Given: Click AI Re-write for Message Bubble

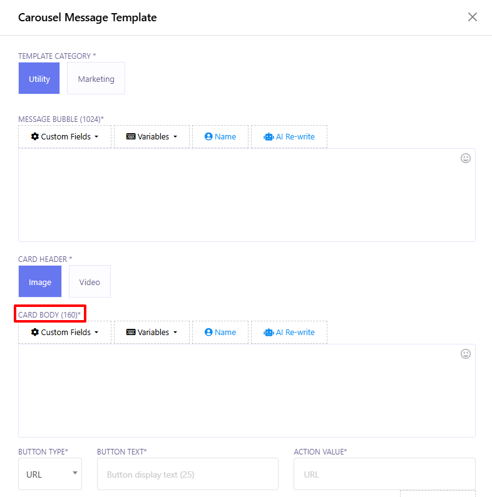Looking at the screenshot, I should point(289,137).
